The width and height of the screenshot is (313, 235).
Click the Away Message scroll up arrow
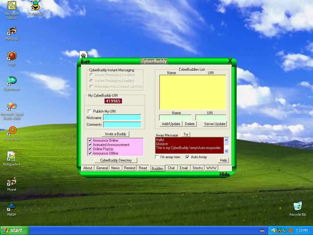click(226, 140)
